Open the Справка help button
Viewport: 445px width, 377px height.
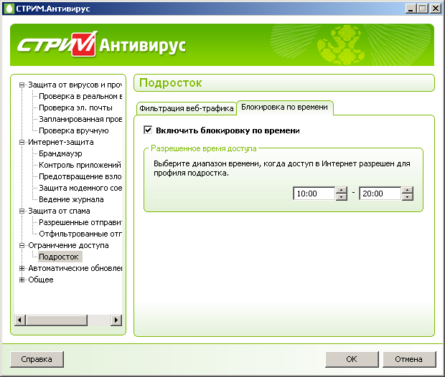click(37, 359)
